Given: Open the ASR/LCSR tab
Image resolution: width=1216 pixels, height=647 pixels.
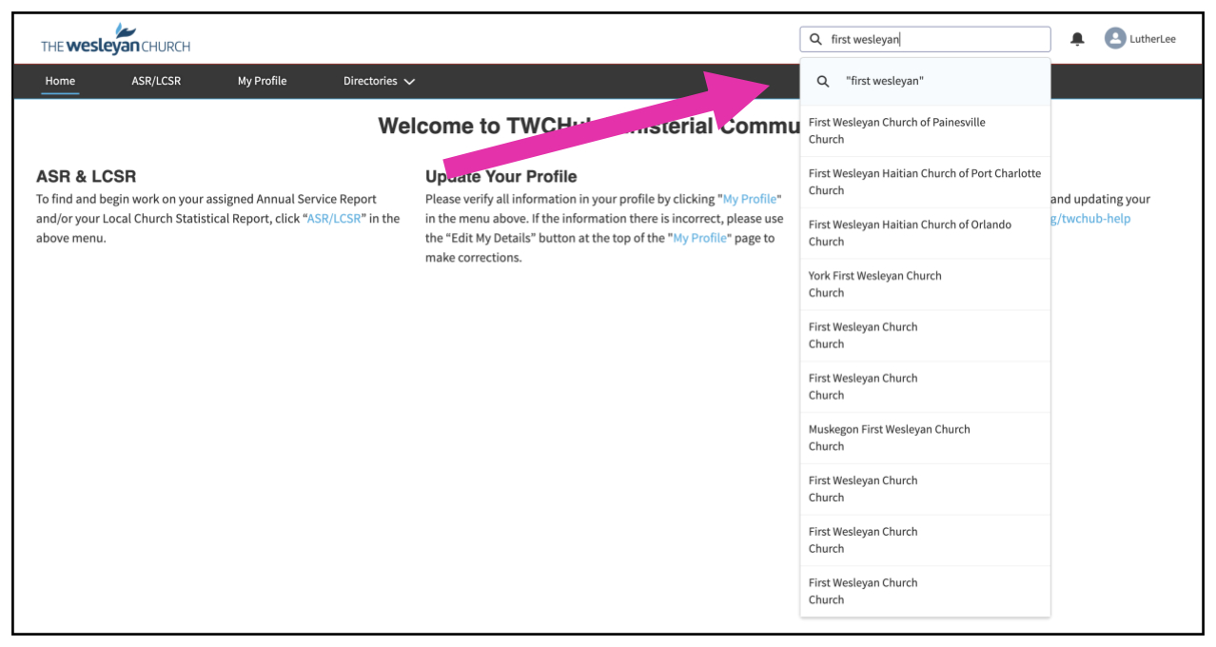Looking at the screenshot, I should (156, 81).
